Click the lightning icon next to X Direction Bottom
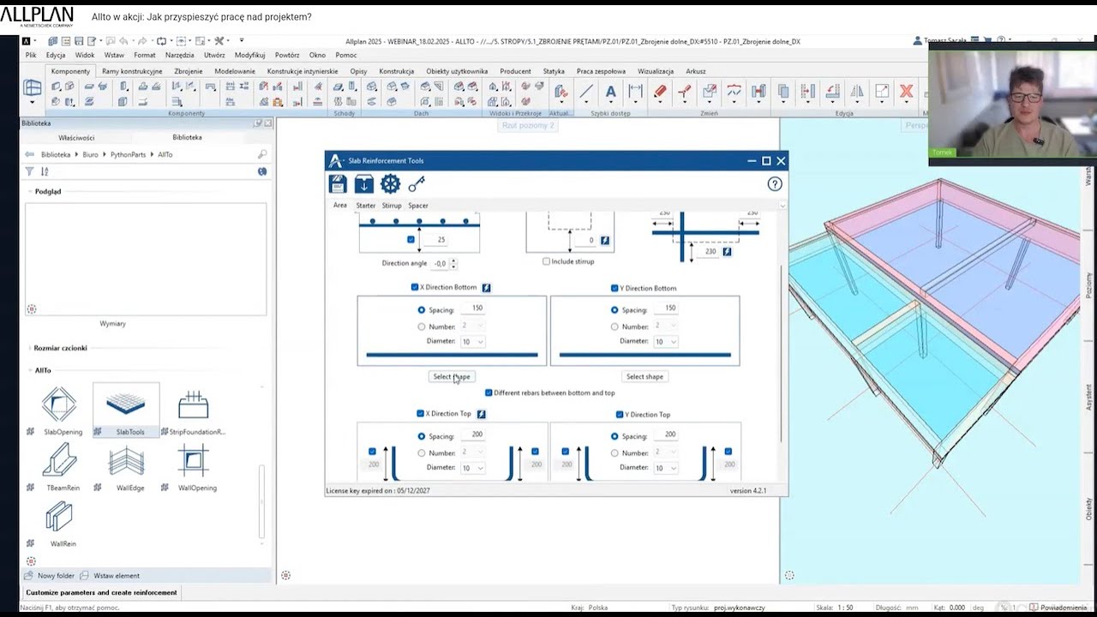The width and height of the screenshot is (1097, 617). (487, 288)
